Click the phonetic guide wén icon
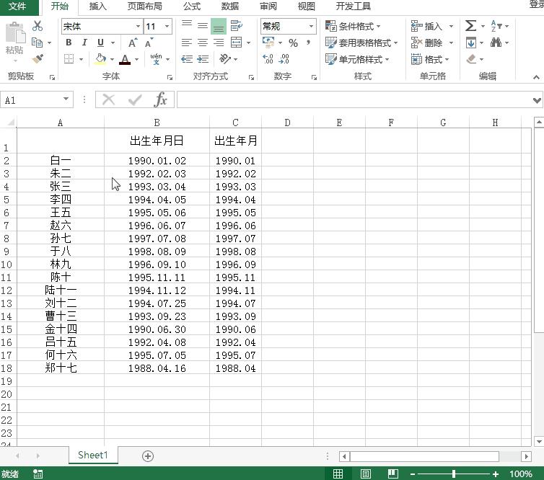The width and height of the screenshot is (544, 480). (x=156, y=59)
